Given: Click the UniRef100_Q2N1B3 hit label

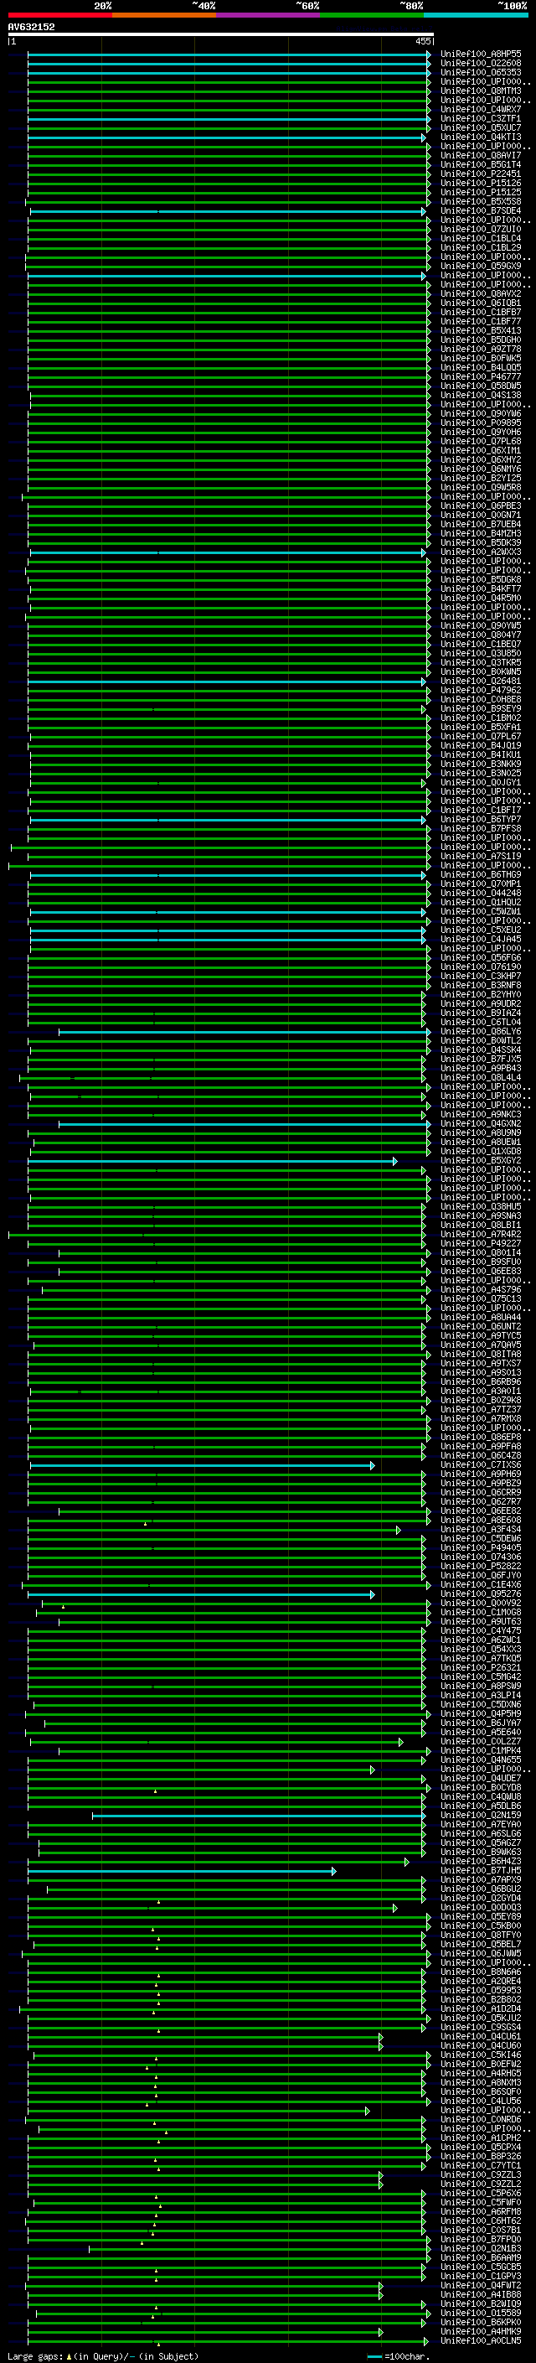Looking at the screenshot, I should point(481,2248).
